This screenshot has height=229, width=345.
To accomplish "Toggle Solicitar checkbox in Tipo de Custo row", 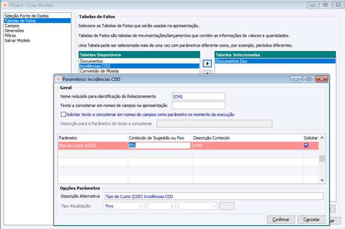I will click(306, 145).
